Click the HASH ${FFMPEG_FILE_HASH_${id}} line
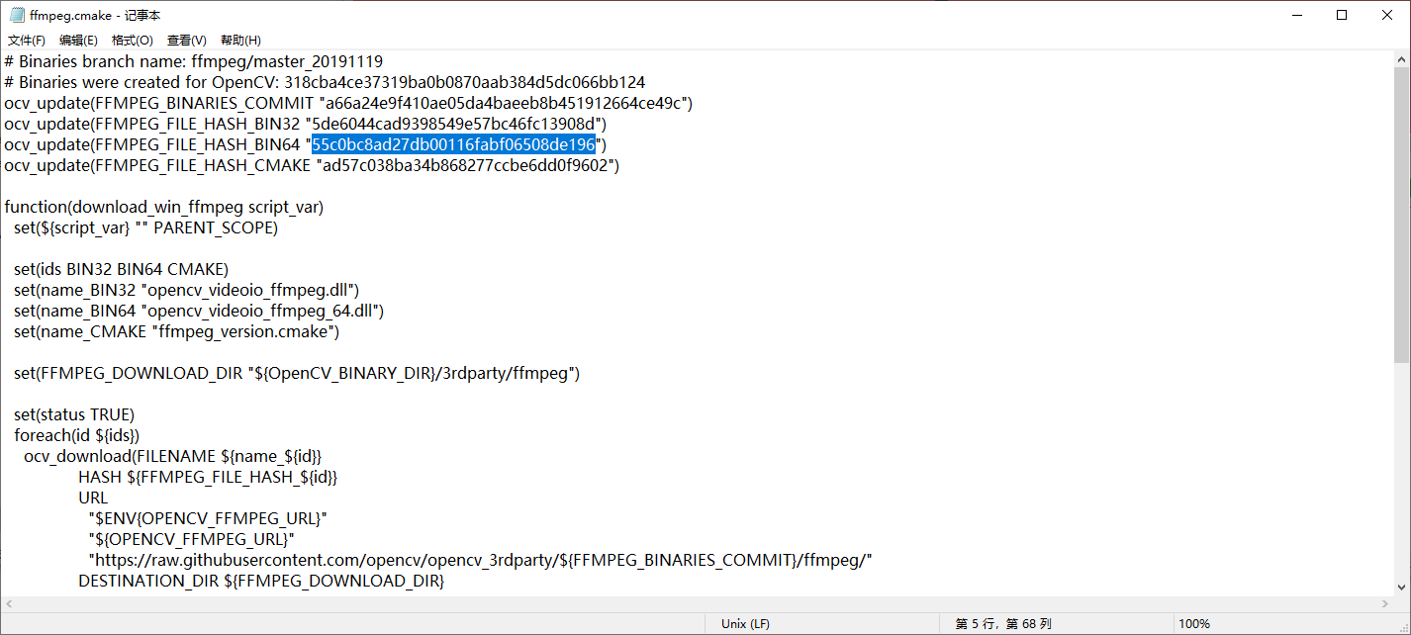Image resolution: width=1411 pixels, height=635 pixels. pyautogui.click(x=209, y=476)
